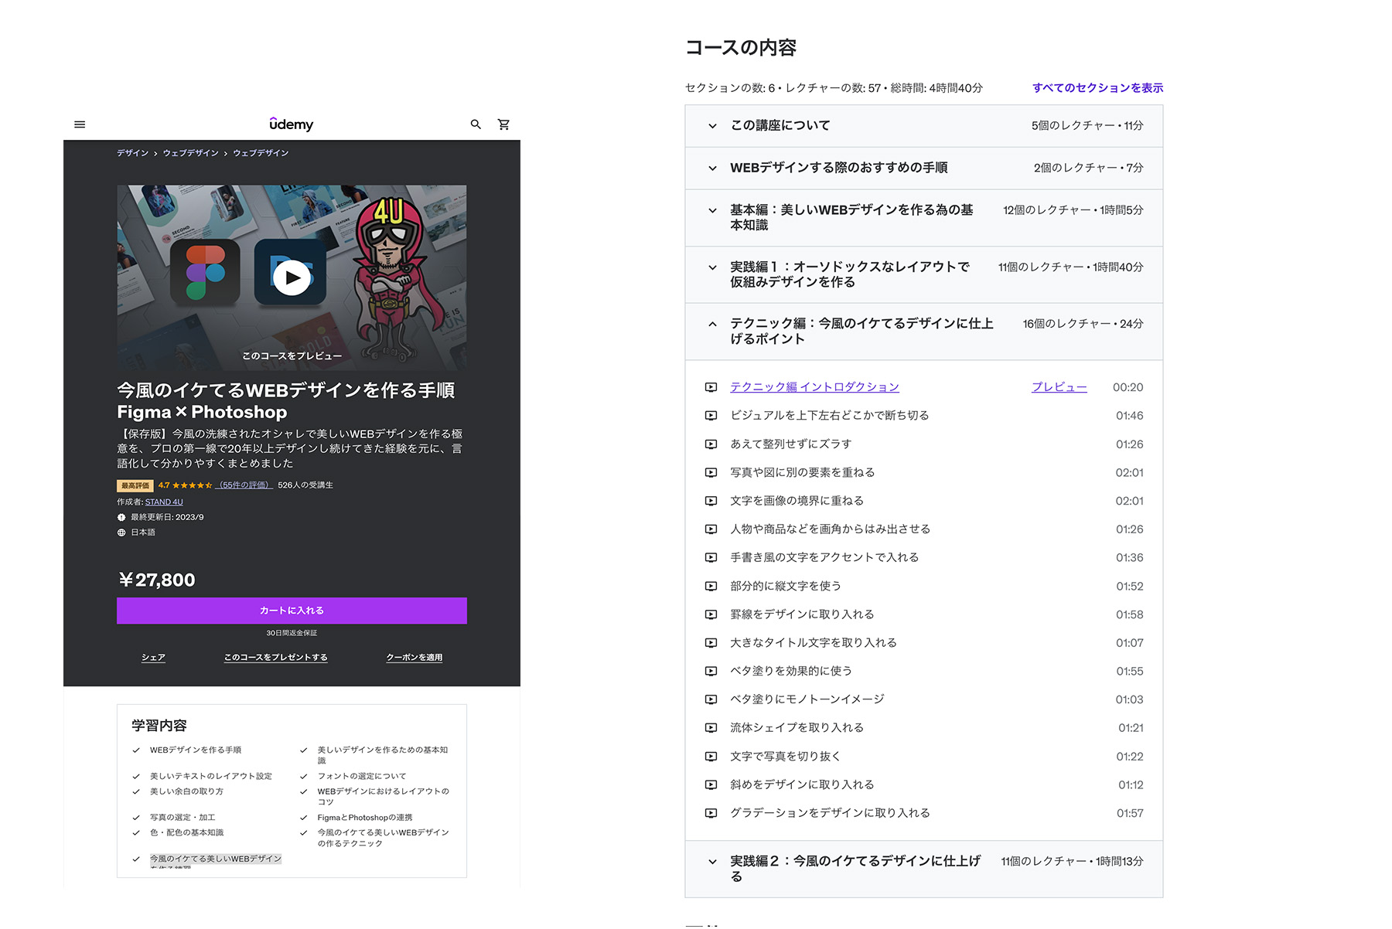Click the globe icon beside 日本語
Viewport: 1392px width, 929px height.
121,533
